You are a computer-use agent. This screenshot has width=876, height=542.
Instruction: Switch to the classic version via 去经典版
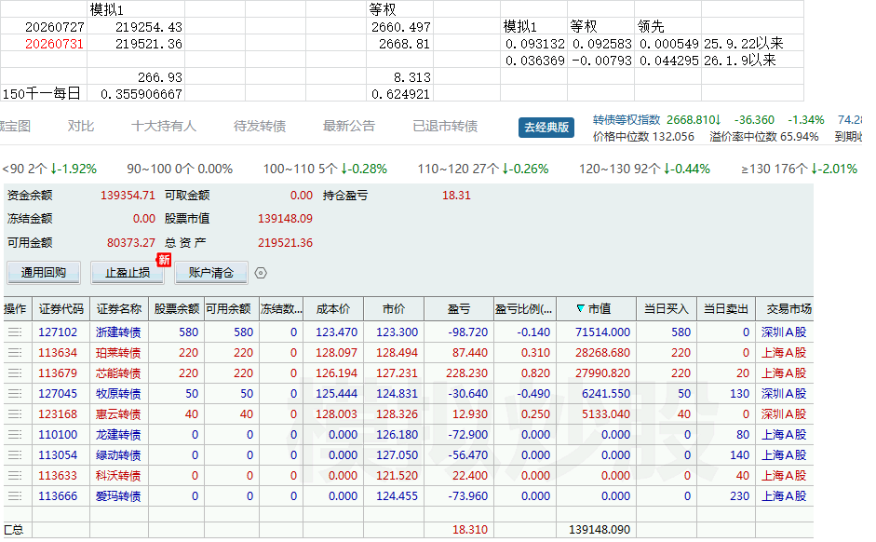coord(546,128)
